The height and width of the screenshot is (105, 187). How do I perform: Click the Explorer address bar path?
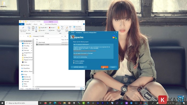[x=46, y=36]
